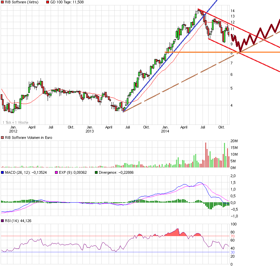280x267 pixels.
Task: Click the RSI axis value 20
Action: point(232,256)
